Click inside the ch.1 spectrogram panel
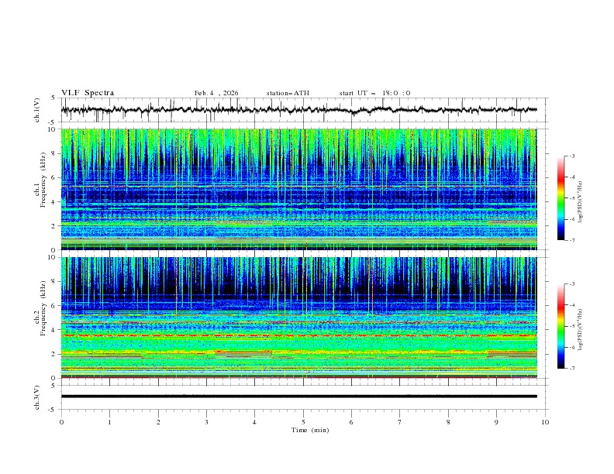This screenshot has height=474, width=614. pos(299,189)
